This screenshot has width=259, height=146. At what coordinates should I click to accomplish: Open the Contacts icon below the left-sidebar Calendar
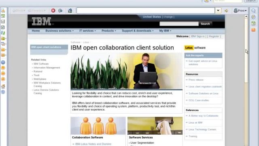tap(3, 21)
